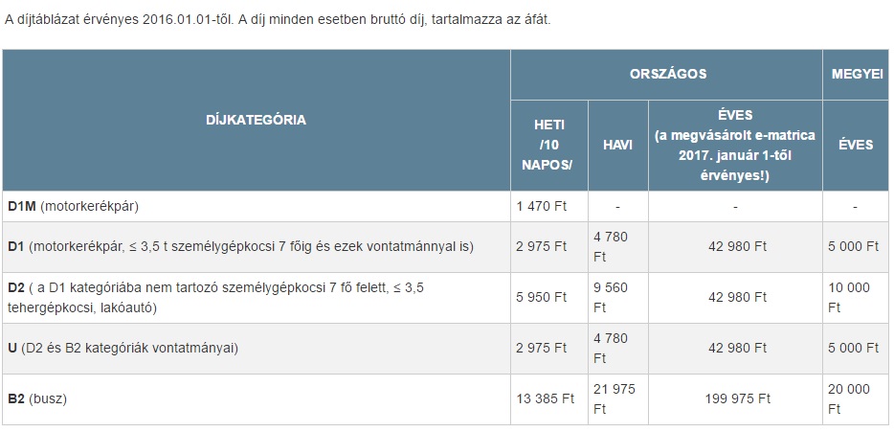Select the 1 470 Ft price cell
Image resolution: width=894 pixels, height=432 pixels.
point(544,206)
